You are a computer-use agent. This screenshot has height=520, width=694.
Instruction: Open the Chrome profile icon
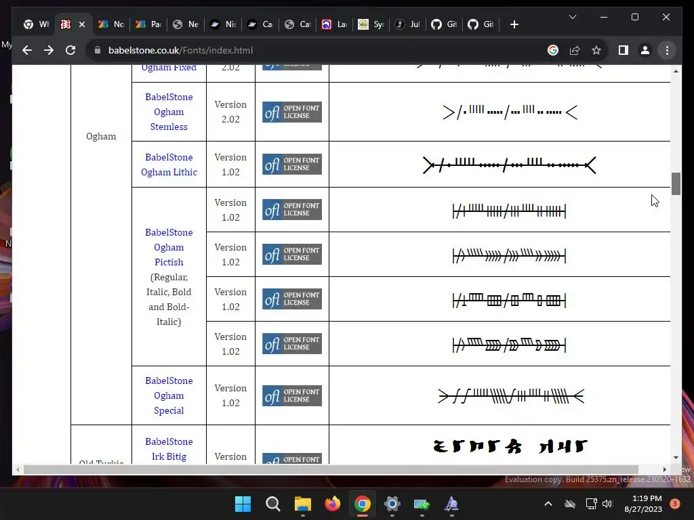coord(645,50)
